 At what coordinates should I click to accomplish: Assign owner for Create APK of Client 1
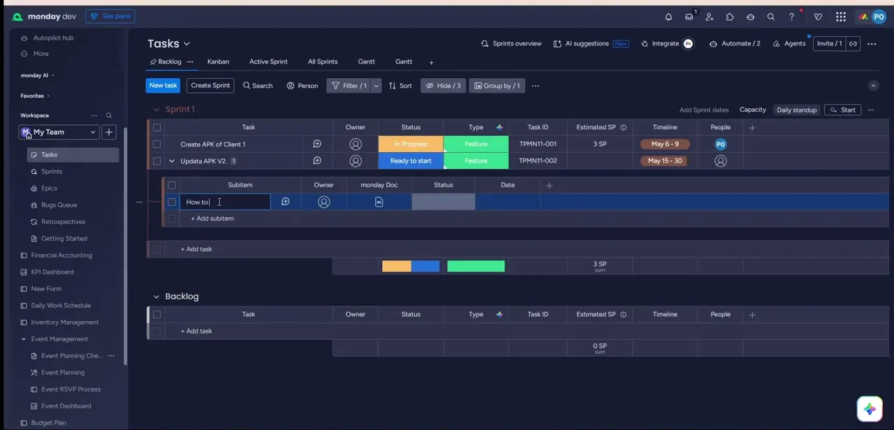click(x=356, y=144)
